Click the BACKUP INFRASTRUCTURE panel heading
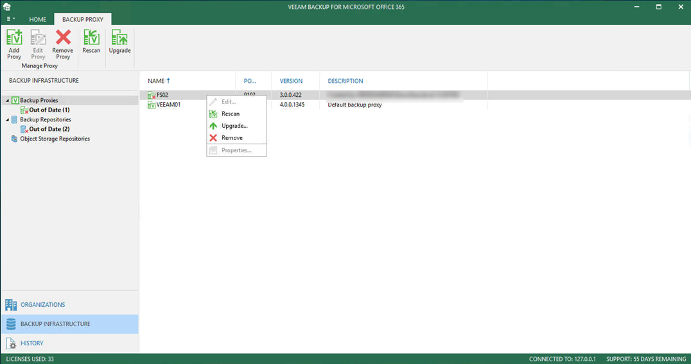 (44, 81)
